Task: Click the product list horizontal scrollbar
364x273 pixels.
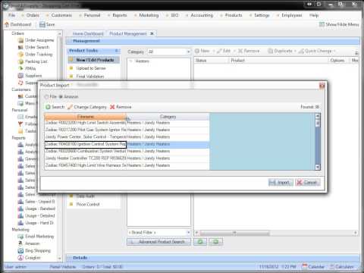Action: [276, 233]
